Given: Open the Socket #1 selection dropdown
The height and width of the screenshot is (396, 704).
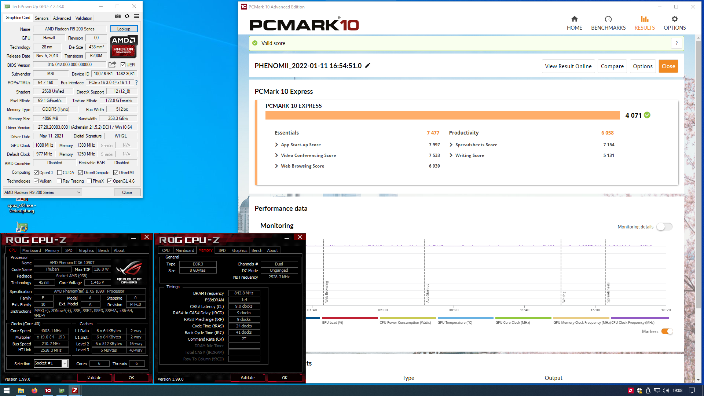Looking at the screenshot, I should tap(51, 363).
